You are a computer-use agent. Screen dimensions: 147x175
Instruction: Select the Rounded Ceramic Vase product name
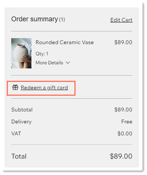pos(65,42)
